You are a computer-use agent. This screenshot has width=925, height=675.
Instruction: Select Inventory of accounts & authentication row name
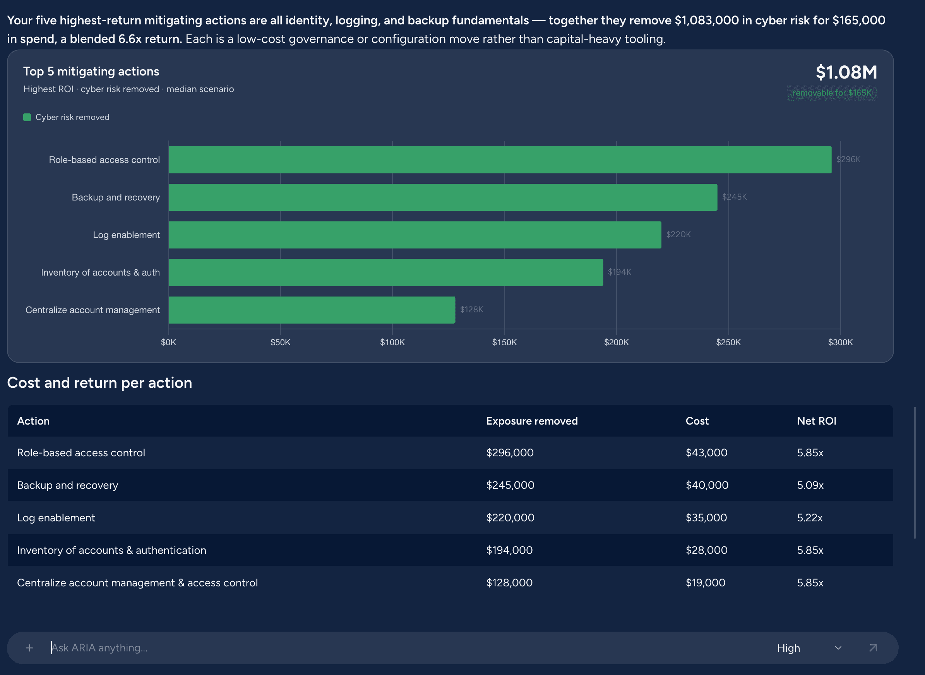(x=111, y=550)
